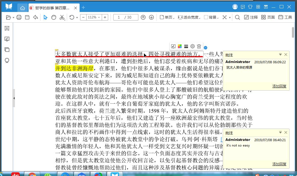Click 添加回复 in the second note

[279, 164]
